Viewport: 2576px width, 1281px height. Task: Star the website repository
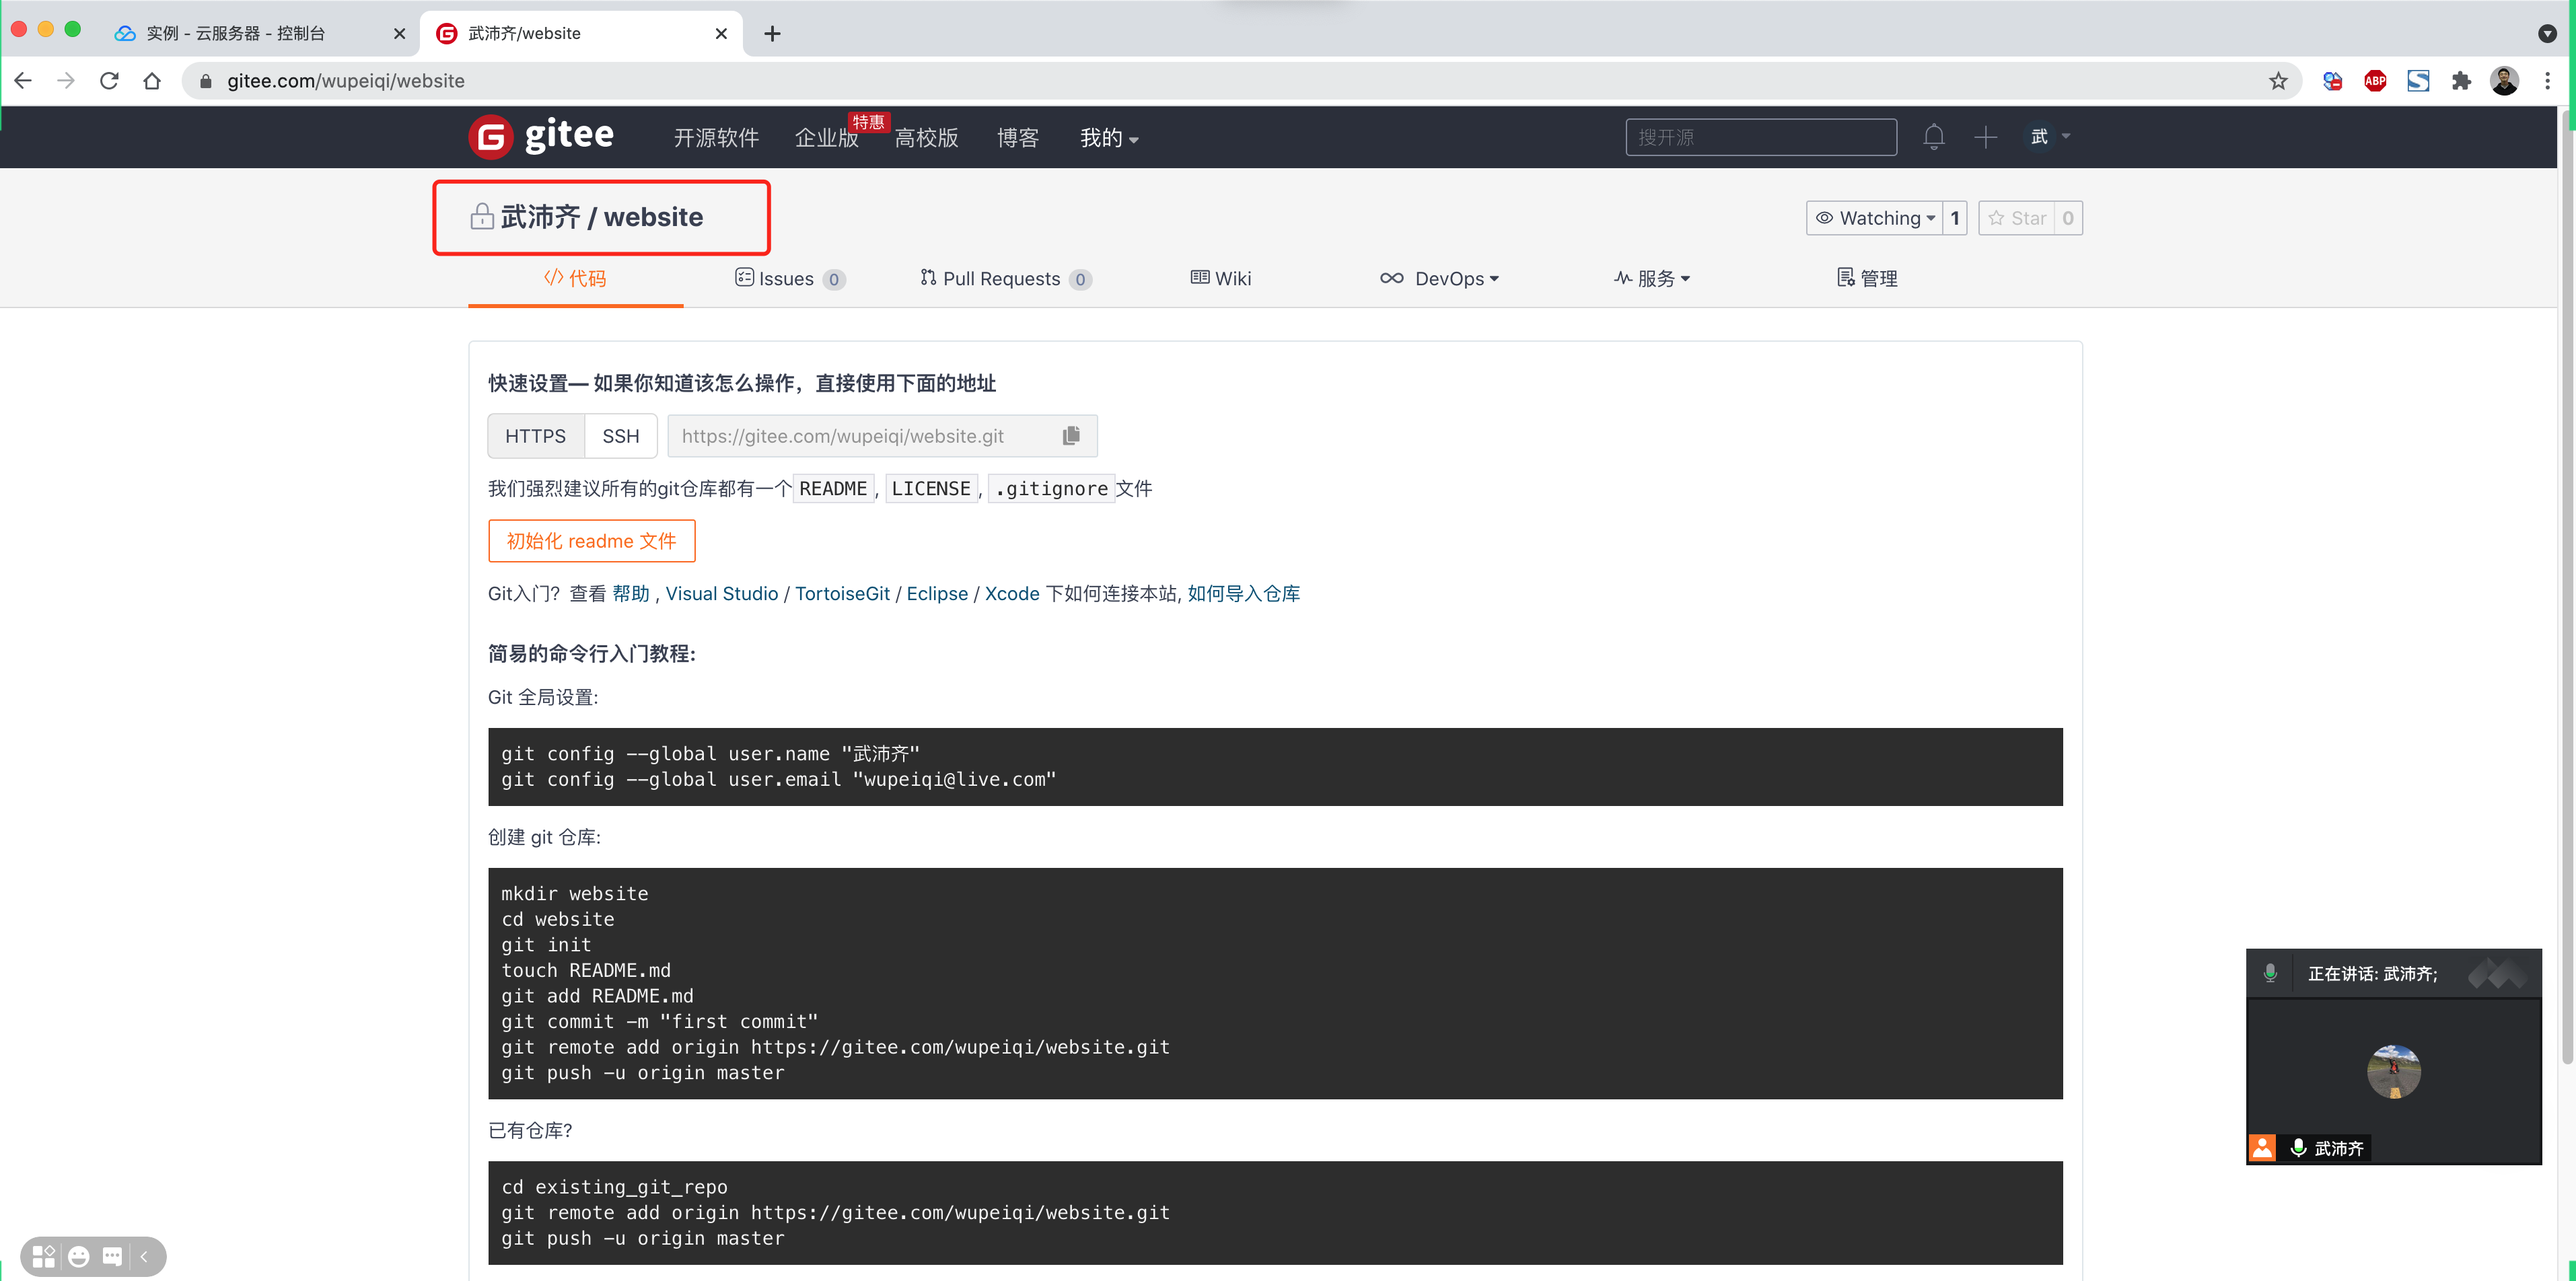[x=2017, y=218]
